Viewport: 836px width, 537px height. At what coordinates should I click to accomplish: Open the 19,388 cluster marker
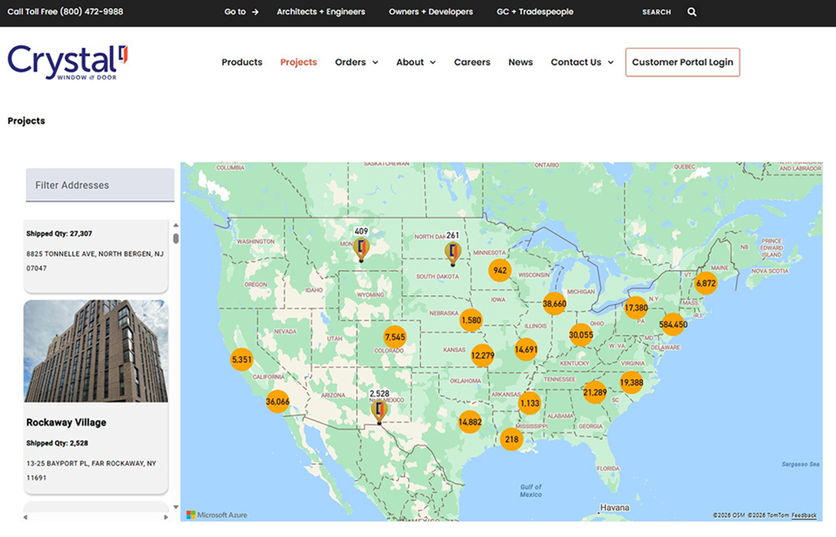(631, 382)
